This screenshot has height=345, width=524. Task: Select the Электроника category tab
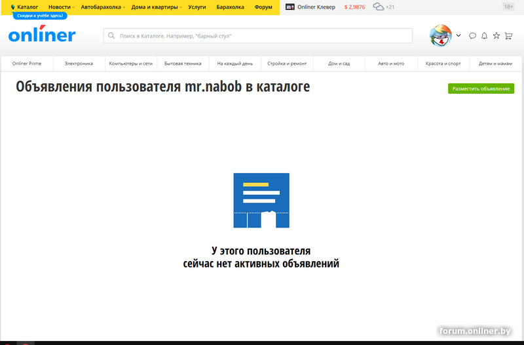[79, 64]
